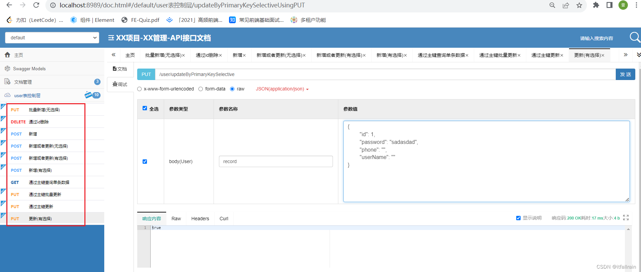This screenshot has height=272, width=641.
Task: Click the search magnifier icon in header
Action: tap(635, 37)
